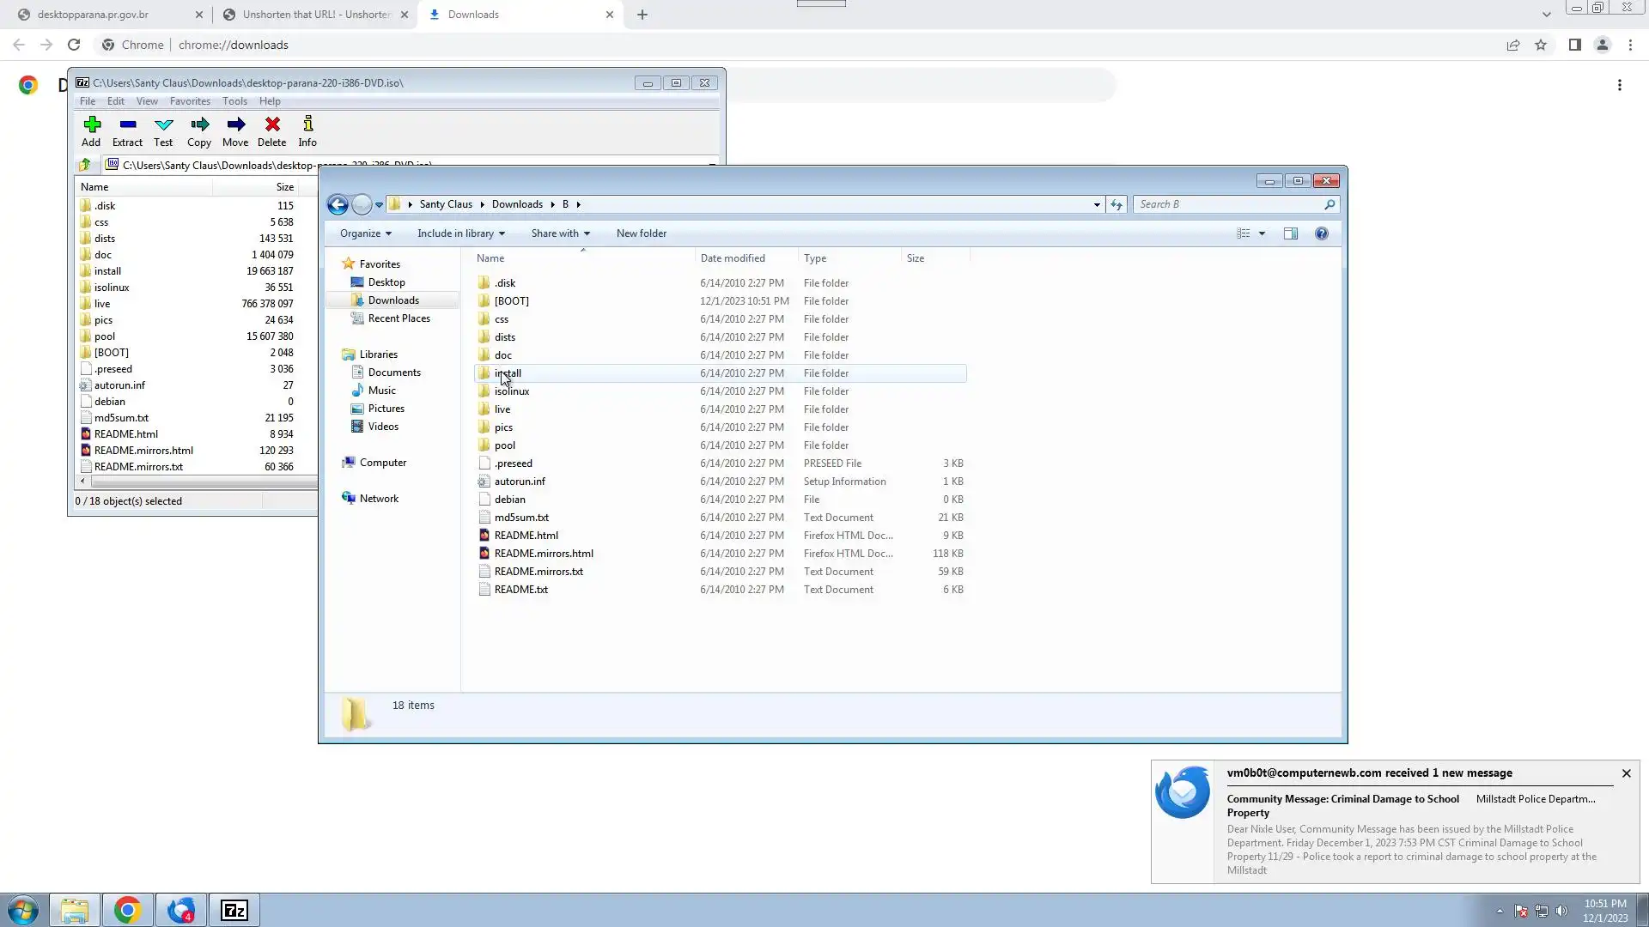1649x927 pixels.
Task: Open the Organize dropdown menu
Action: click(365, 233)
